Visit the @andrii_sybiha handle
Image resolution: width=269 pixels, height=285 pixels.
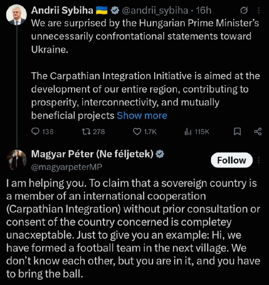pos(155,11)
